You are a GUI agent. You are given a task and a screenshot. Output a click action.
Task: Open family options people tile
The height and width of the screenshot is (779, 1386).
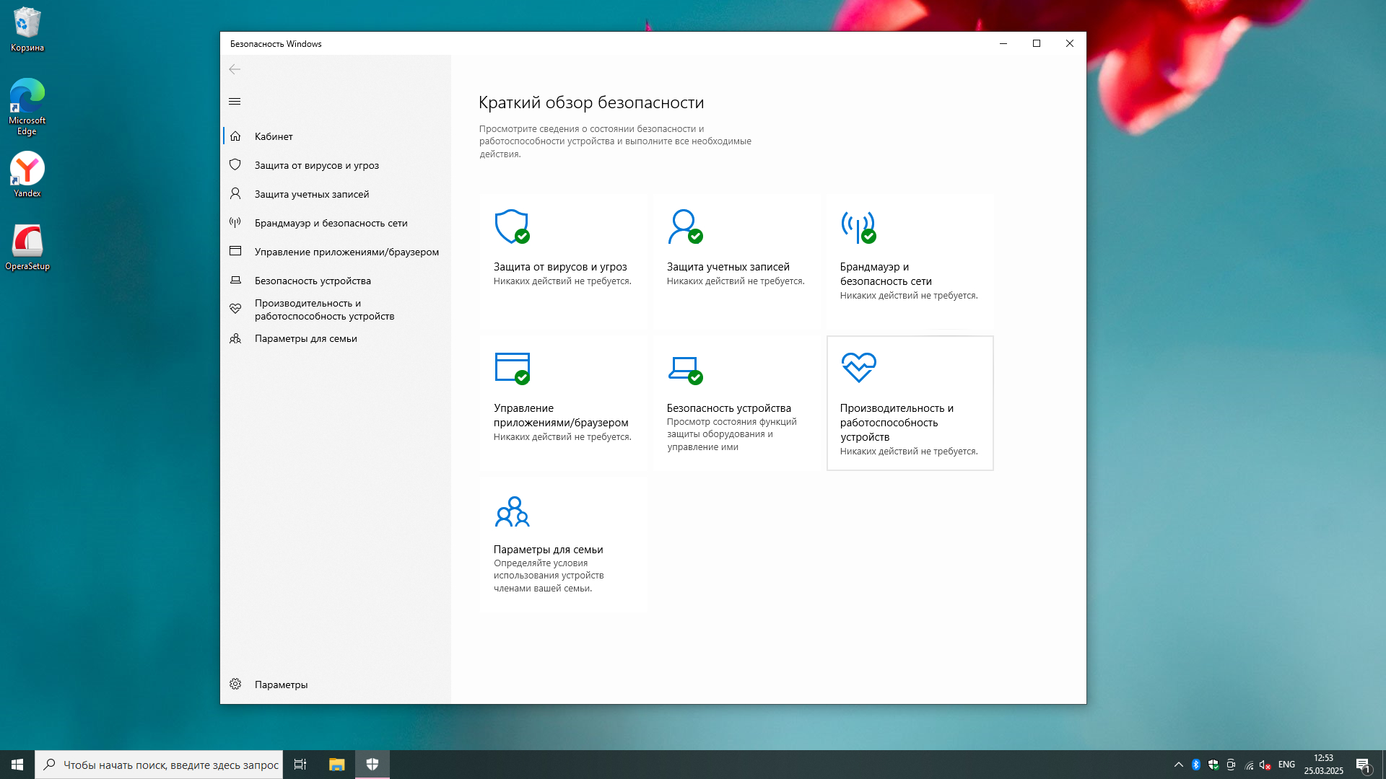click(562, 543)
